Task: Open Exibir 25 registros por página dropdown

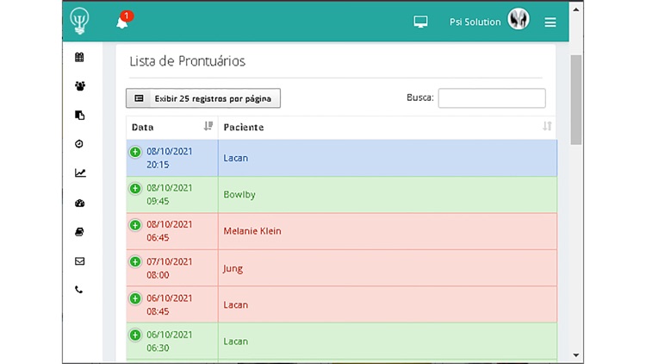Action: [x=203, y=98]
